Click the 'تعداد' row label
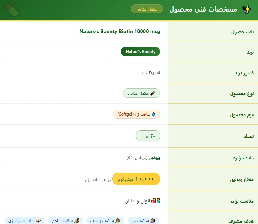 pyautogui.click(x=249, y=136)
